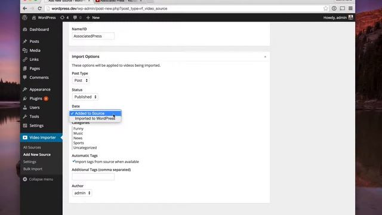382x215 pixels.
Task: Select Funny category
Action: coord(78,128)
